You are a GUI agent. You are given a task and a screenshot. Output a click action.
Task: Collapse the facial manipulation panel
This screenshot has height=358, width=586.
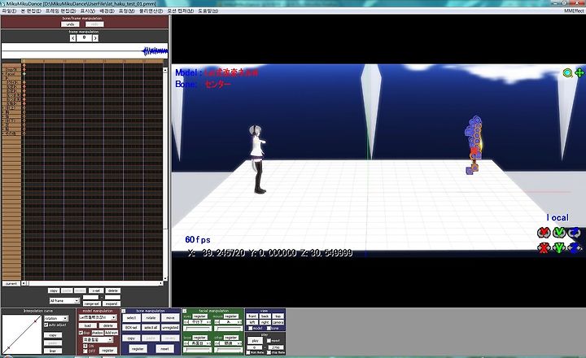tap(184, 311)
